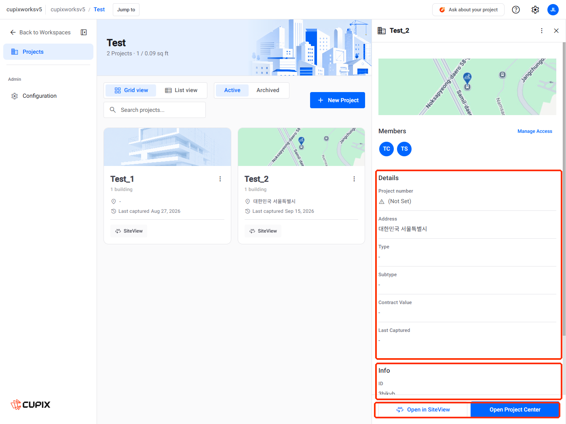Switch to Grid view
The width and height of the screenshot is (566, 424).
click(131, 90)
